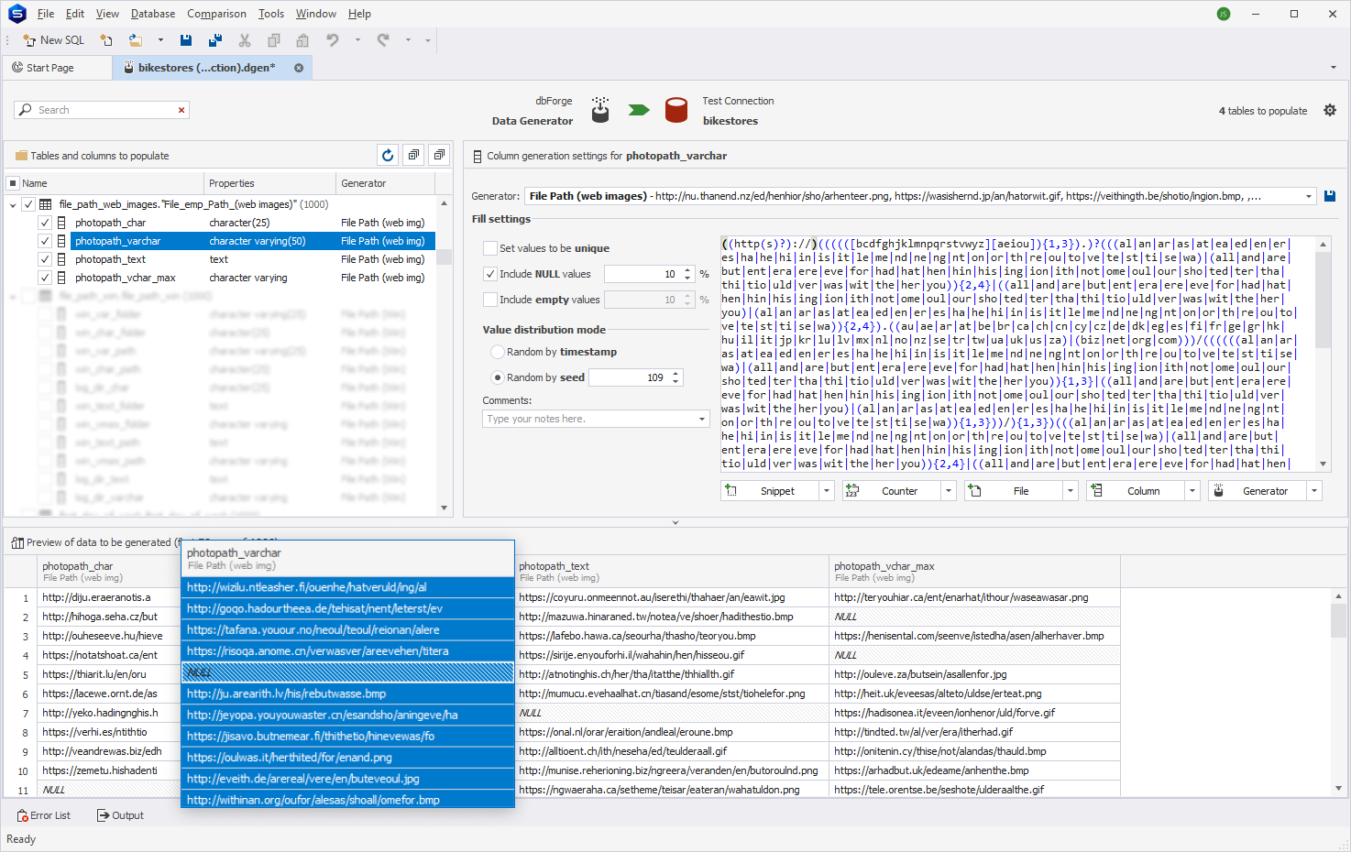Open the Comments notes dropdown
The height and width of the screenshot is (852, 1351).
click(702, 419)
